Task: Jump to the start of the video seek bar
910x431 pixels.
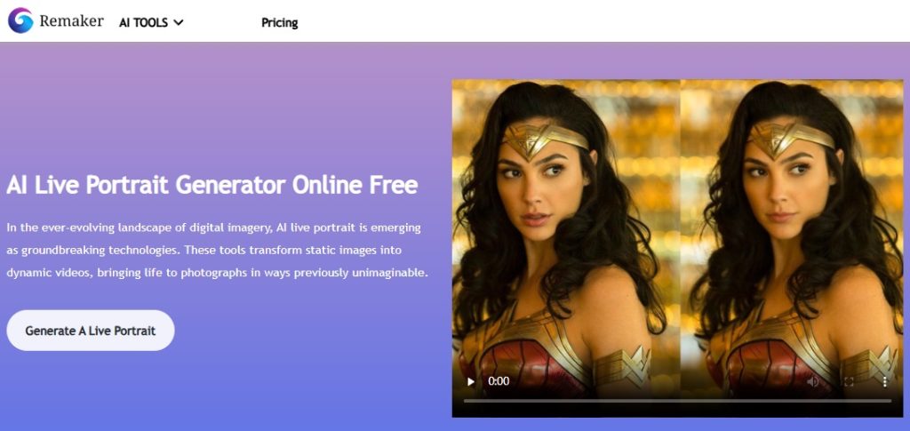Action: point(465,401)
